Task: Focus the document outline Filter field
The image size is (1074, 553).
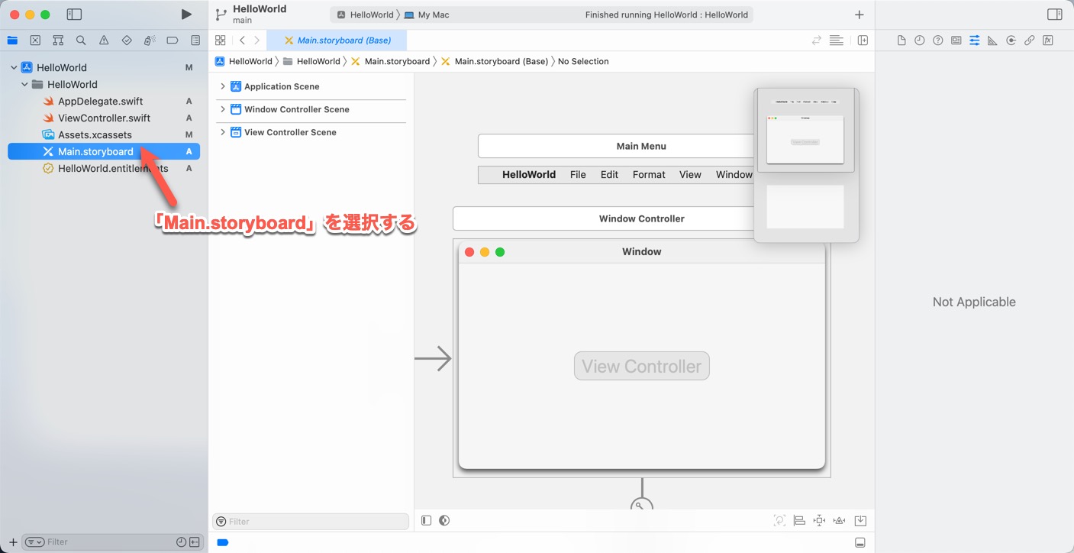Action: [311, 521]
